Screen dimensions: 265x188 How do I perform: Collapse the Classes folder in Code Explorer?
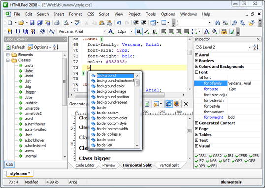pyautogui.click(x=8, y=60)
